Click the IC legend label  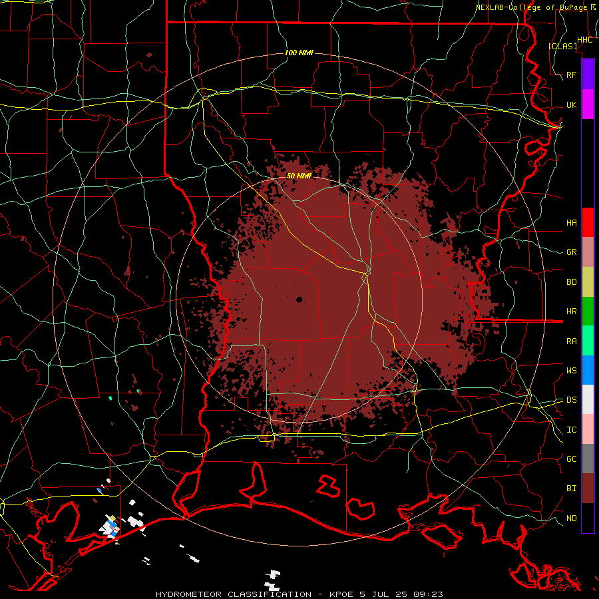point(571,430)
